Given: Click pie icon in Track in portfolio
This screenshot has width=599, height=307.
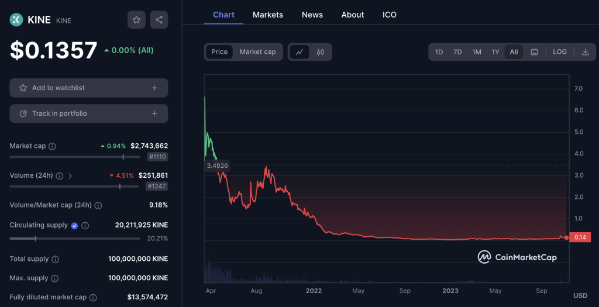Looking at the screenshot, I should (23, 113).
